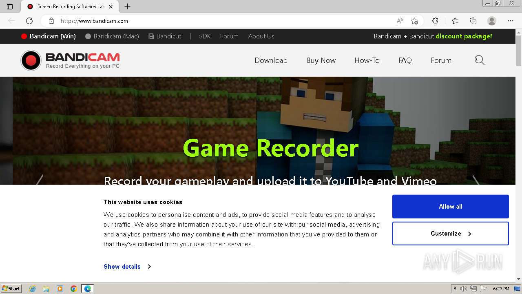Open Collections icon in toolbar

tap(473, 21)
